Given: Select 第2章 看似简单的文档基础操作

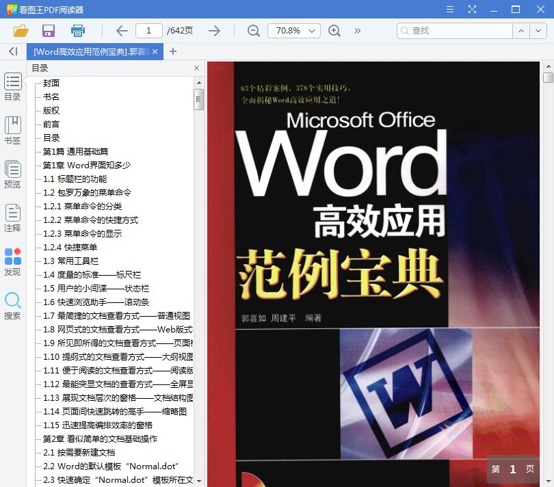Looking at the screenshot, I should pyautogui.click(x=100, y=439).
